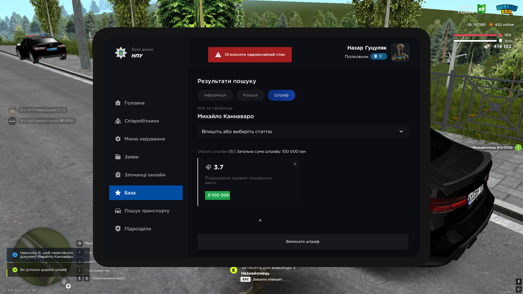Click the car icon beside Пошук транспорту
523x294 pixels.
[x=118, y=211]
